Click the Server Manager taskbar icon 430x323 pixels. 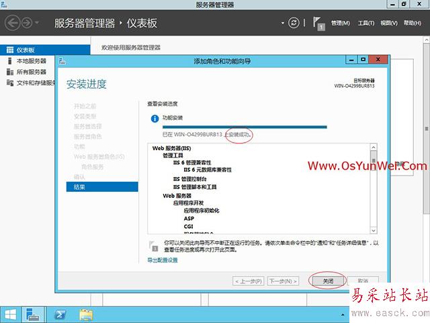click(33, 315)
